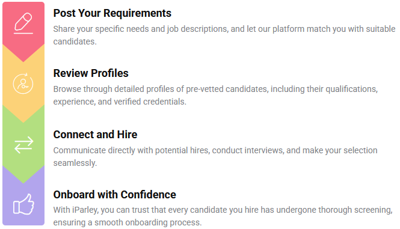Select text starting 'Share your specific needs'
The height and width of the screenshot is (229, 400).
(224, 35)
